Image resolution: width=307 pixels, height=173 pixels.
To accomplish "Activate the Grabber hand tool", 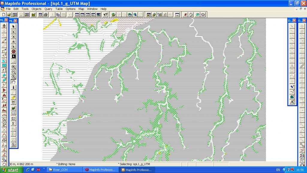I will point(13,82).
